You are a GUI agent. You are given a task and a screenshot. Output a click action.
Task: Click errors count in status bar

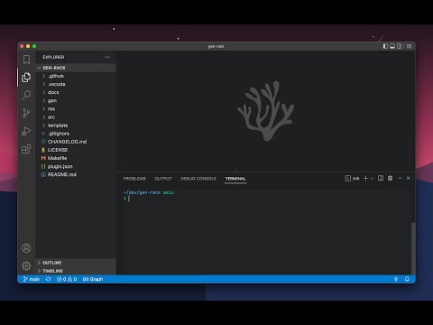(x=61, y=279)
